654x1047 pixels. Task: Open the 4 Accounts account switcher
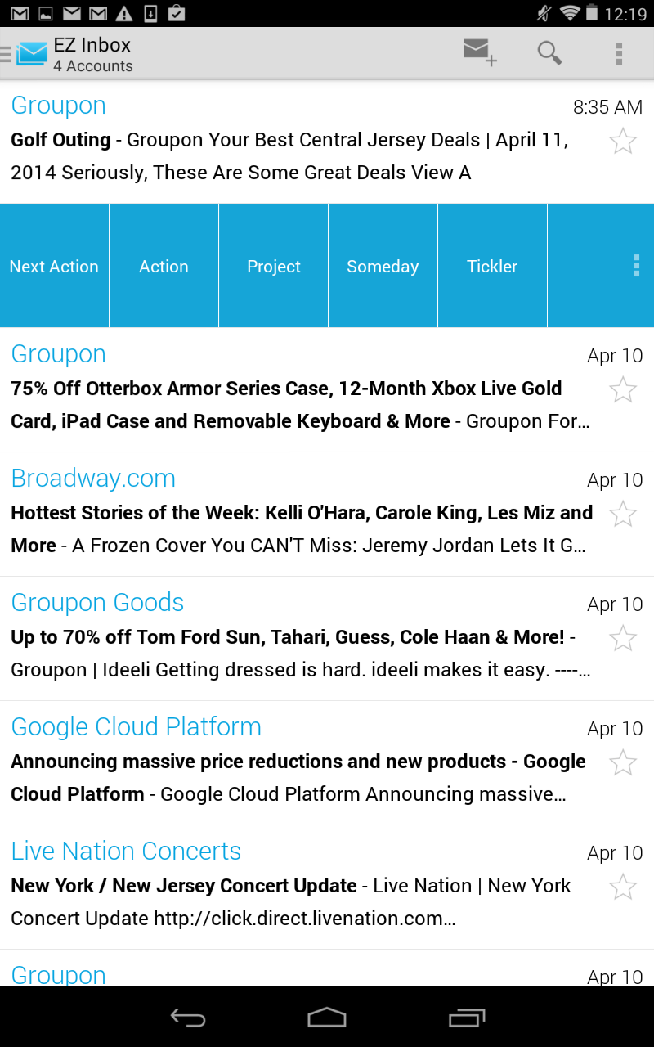pyautogui.click(x=93, y=66)
